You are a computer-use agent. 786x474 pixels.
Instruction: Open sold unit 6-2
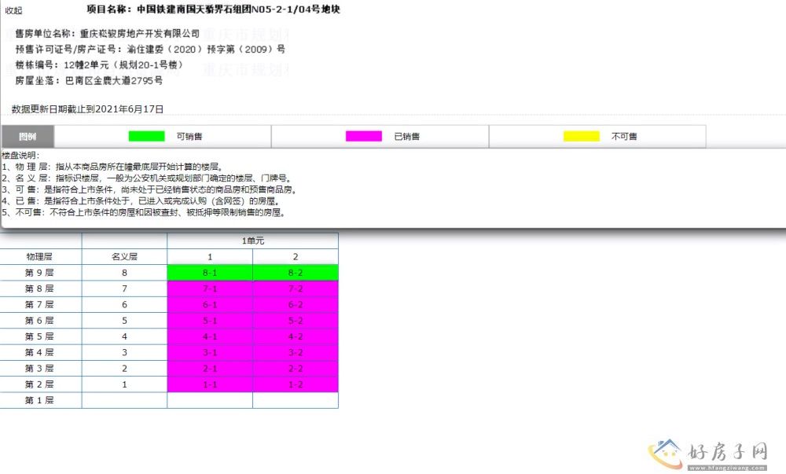click(x=296, y=305)
